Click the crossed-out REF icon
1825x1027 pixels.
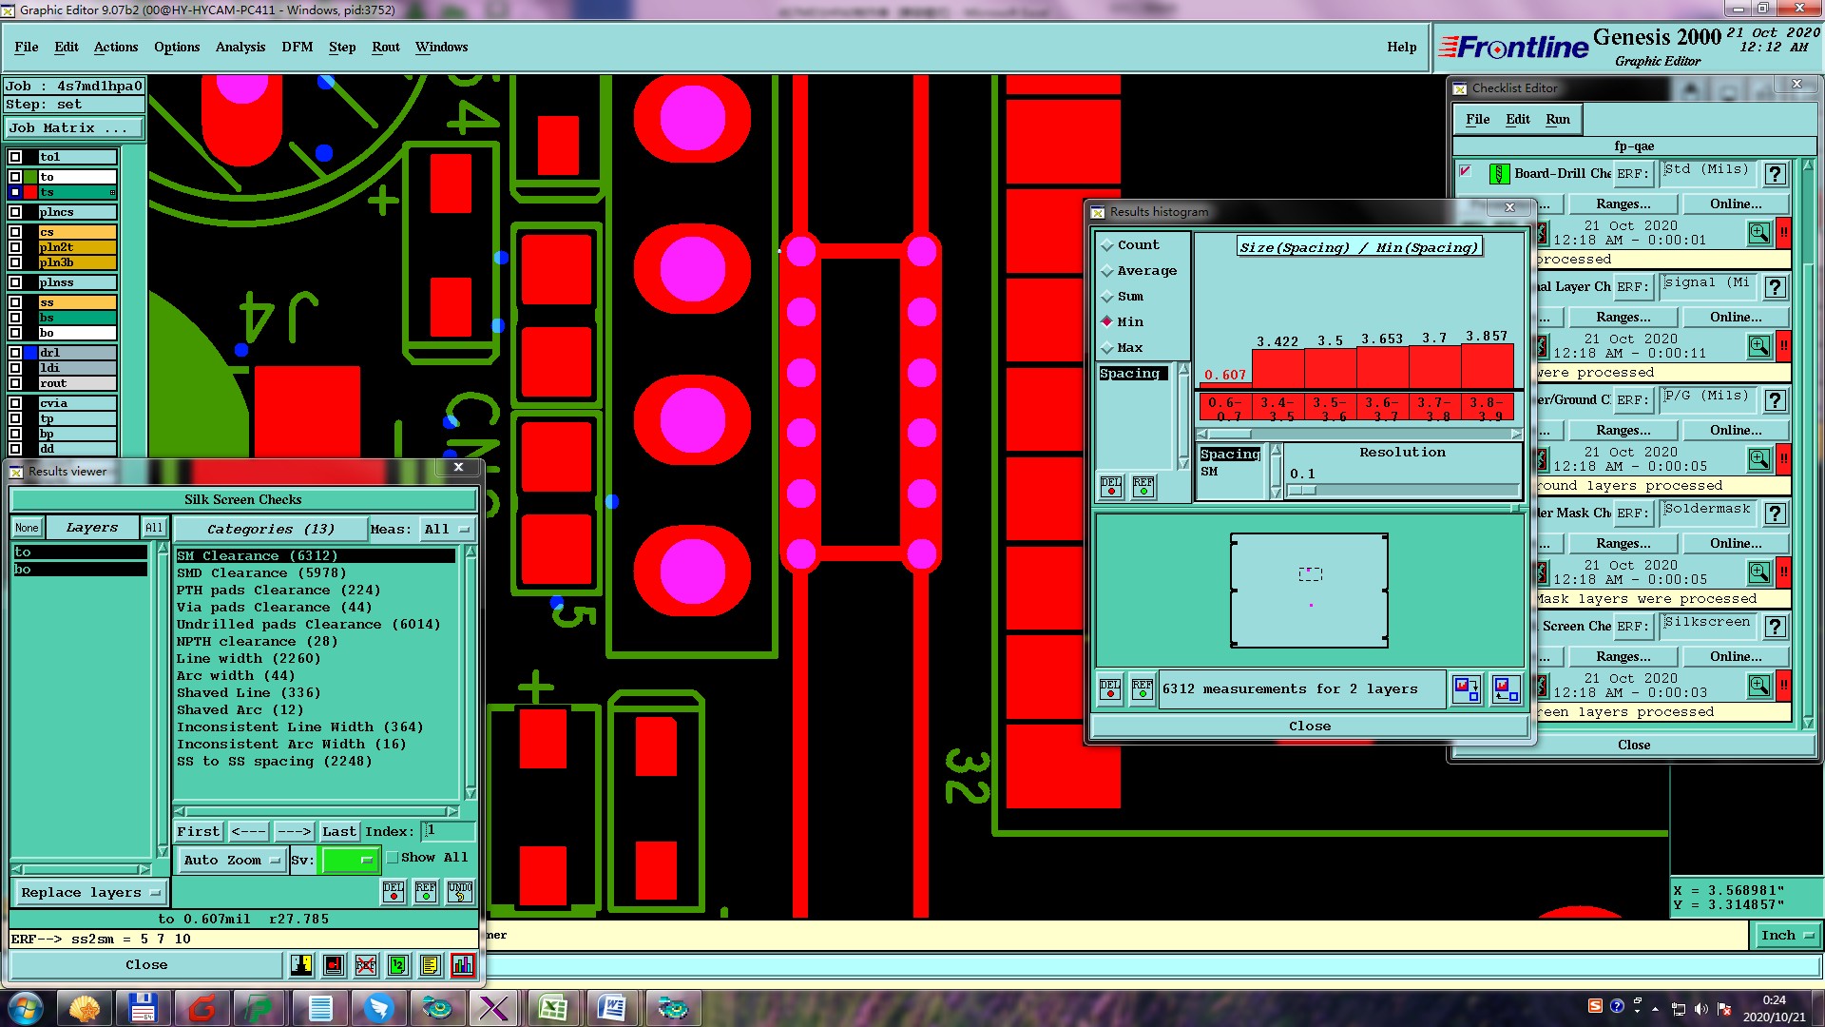pos(366,965)
